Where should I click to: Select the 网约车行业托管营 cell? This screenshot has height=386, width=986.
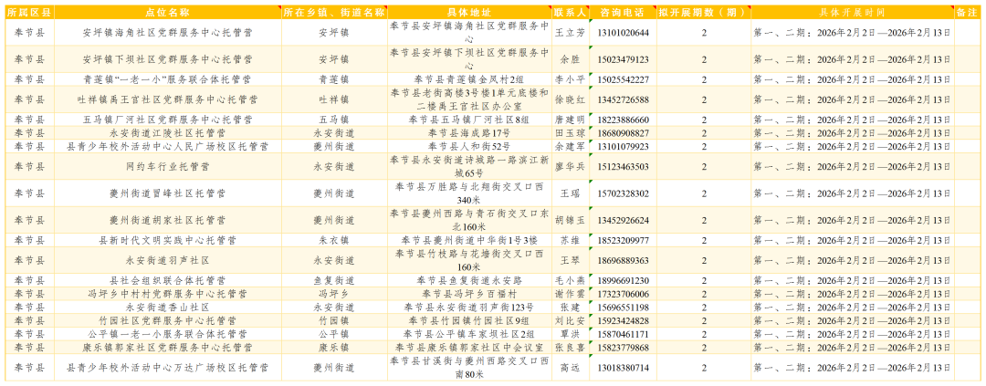pyautogui.click(x=167, y=167)
